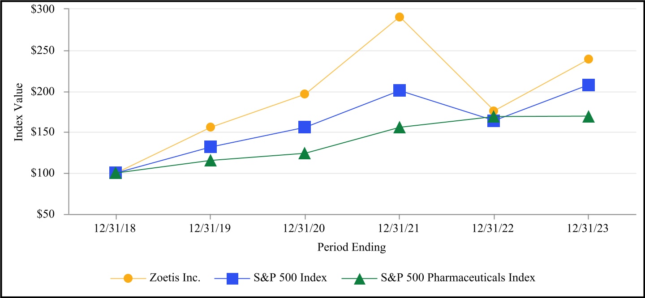
Task: Click the Zoetis circle marker at 12/31/21
Action: click(x=400, y=17)
